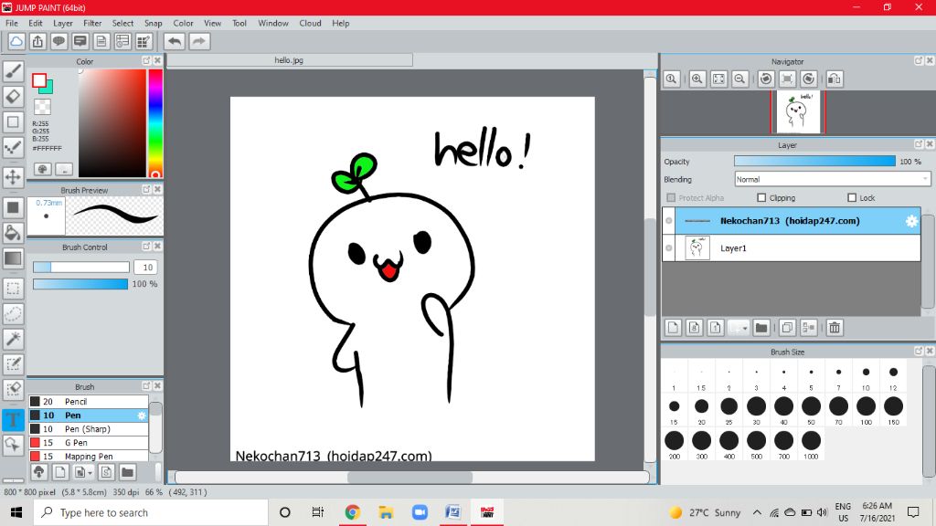Select the Gradient tool
This screenshot has height=526, width=936.
click(x=13, y=258)
